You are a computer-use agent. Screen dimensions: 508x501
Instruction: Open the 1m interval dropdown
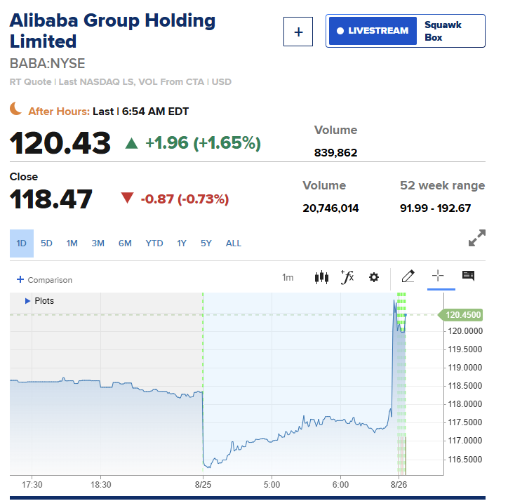click(x=288, y=278)
